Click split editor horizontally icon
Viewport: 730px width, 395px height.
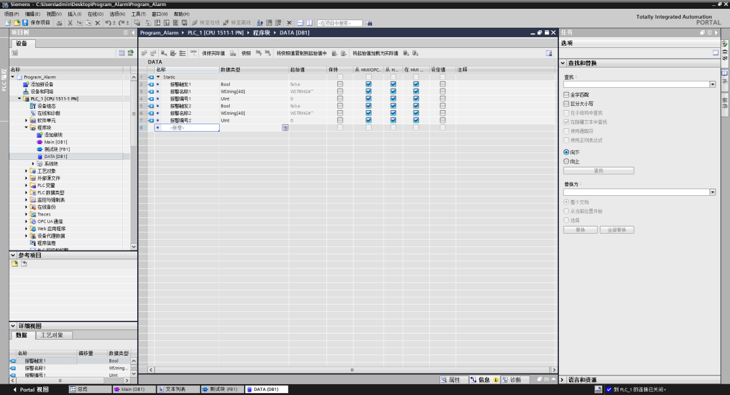pyautogui.click(x=300, y=23)
